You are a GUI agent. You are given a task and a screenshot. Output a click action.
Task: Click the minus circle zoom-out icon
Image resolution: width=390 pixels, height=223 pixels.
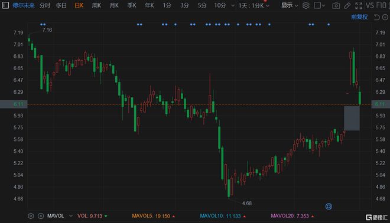pyautogui.click(x=385, y=17)
